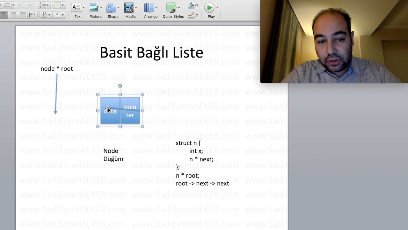Insert a text box with Text icon
This screenshot has height=230, width=408.
pyautogui.click(x=76, y=7)
